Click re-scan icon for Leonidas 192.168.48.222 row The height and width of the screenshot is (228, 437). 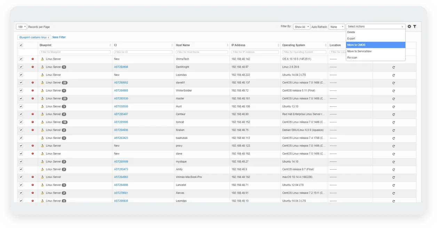click(x=394, y=75)
